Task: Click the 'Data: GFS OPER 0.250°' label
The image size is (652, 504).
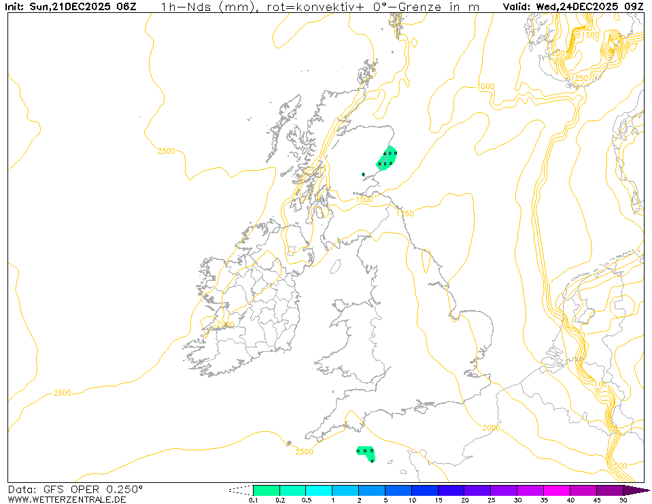Action: pos(75,489)
